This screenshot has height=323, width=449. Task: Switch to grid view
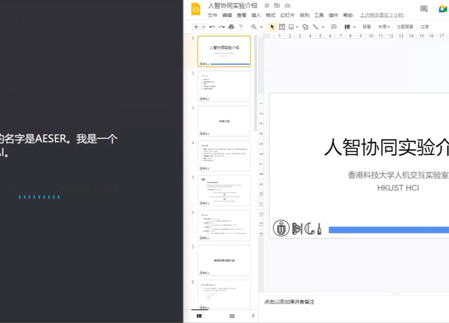click(232, 316)
